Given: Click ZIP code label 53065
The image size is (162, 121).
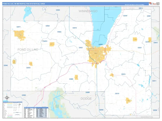Looking at the screenshot, I should (x=71, y=79).
